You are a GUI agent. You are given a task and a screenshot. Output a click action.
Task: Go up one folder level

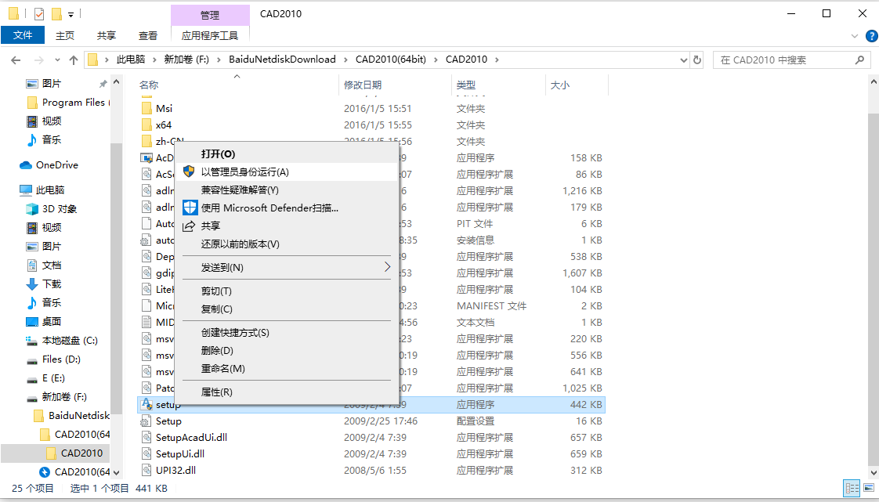pyautogui.click(x=74, y=60)
